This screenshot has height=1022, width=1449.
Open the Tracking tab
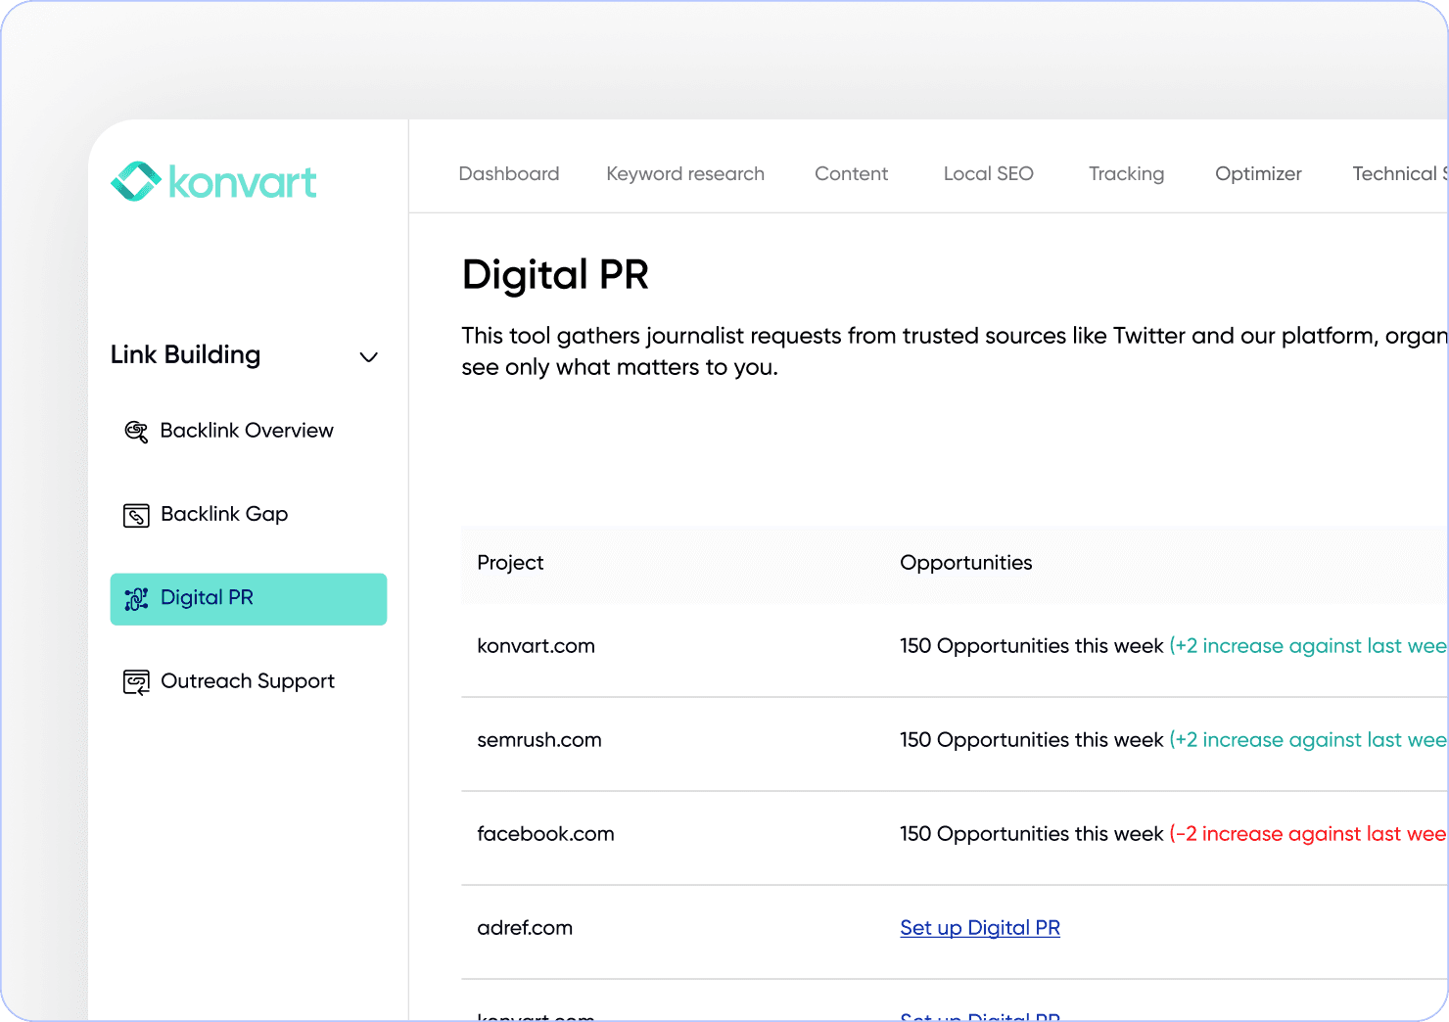point(1126,173)
